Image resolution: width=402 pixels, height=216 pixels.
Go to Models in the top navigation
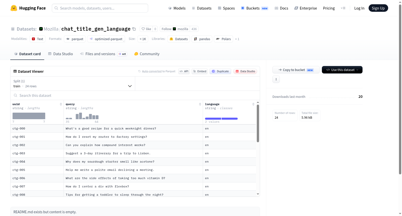point(177,8)
